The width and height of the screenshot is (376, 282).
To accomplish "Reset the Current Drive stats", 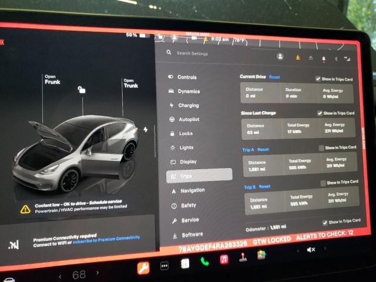I will [x=274, y=77].
